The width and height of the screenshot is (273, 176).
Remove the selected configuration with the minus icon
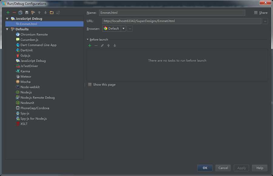click(x=14, y=12)
